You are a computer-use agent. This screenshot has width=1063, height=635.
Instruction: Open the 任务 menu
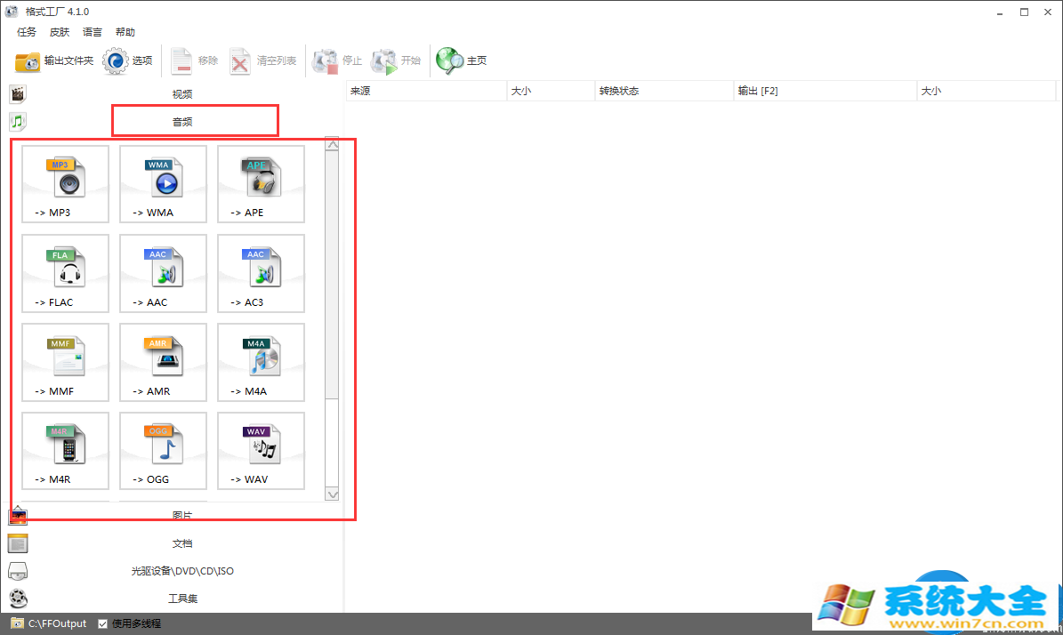(27, 32)
